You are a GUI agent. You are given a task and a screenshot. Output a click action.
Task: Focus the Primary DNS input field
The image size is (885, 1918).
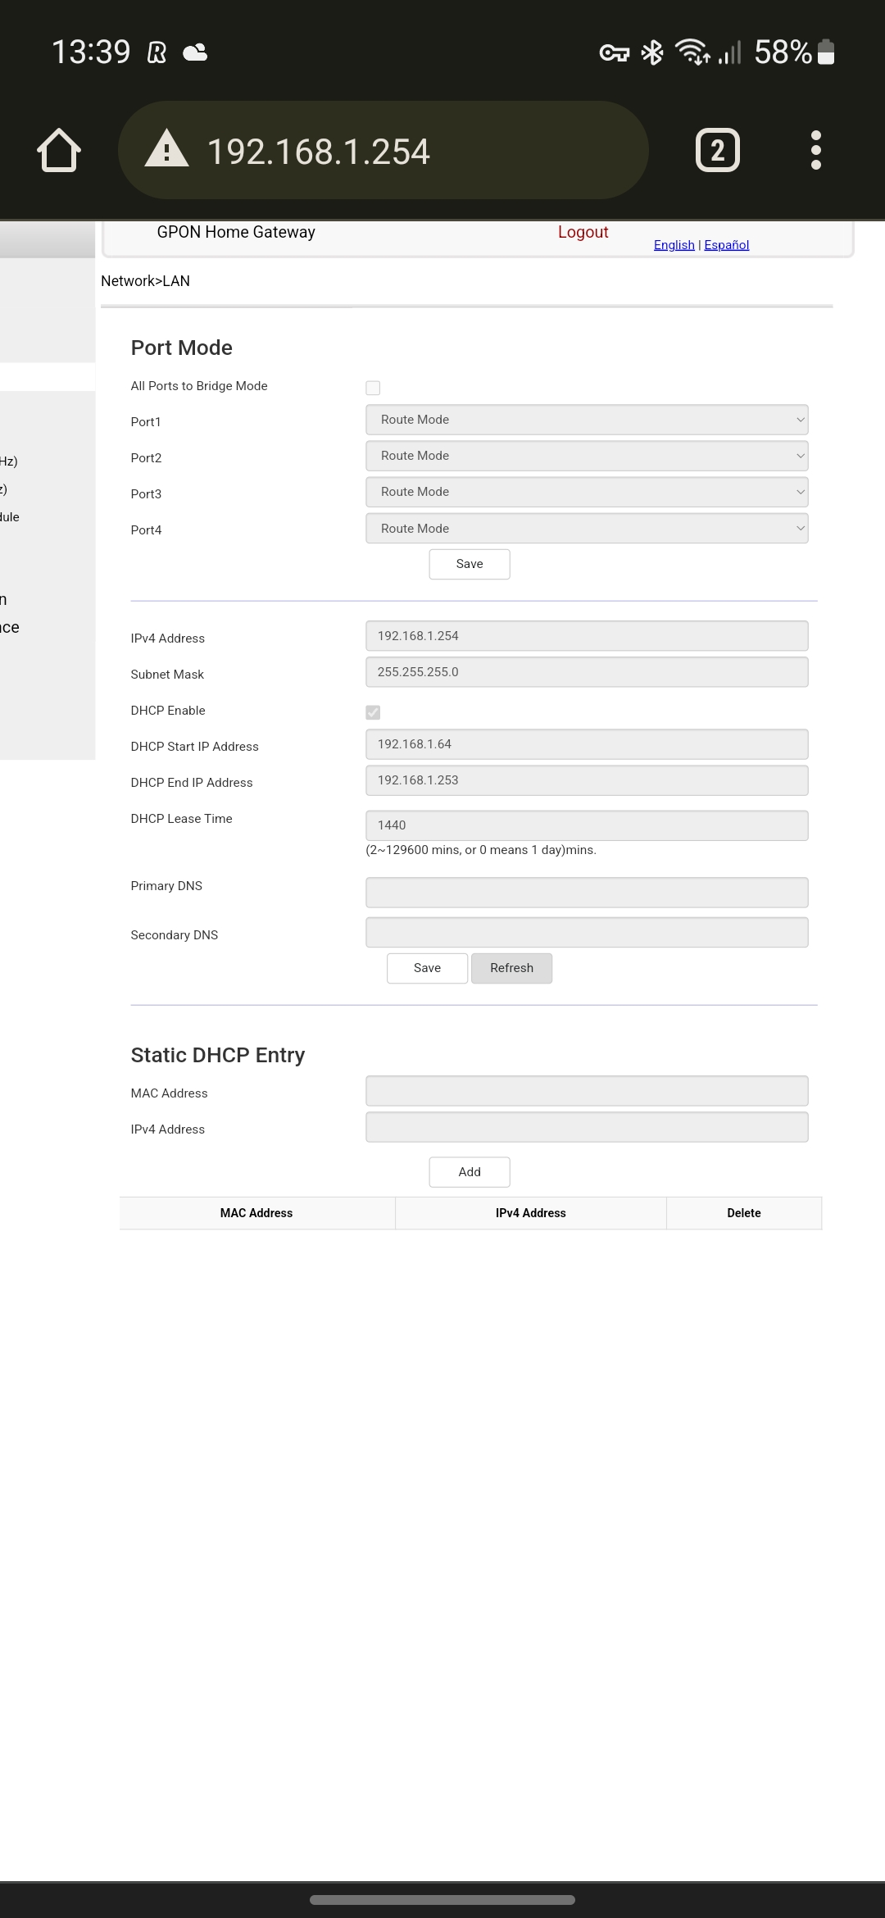pyautogui.click(x=587, y=893)
